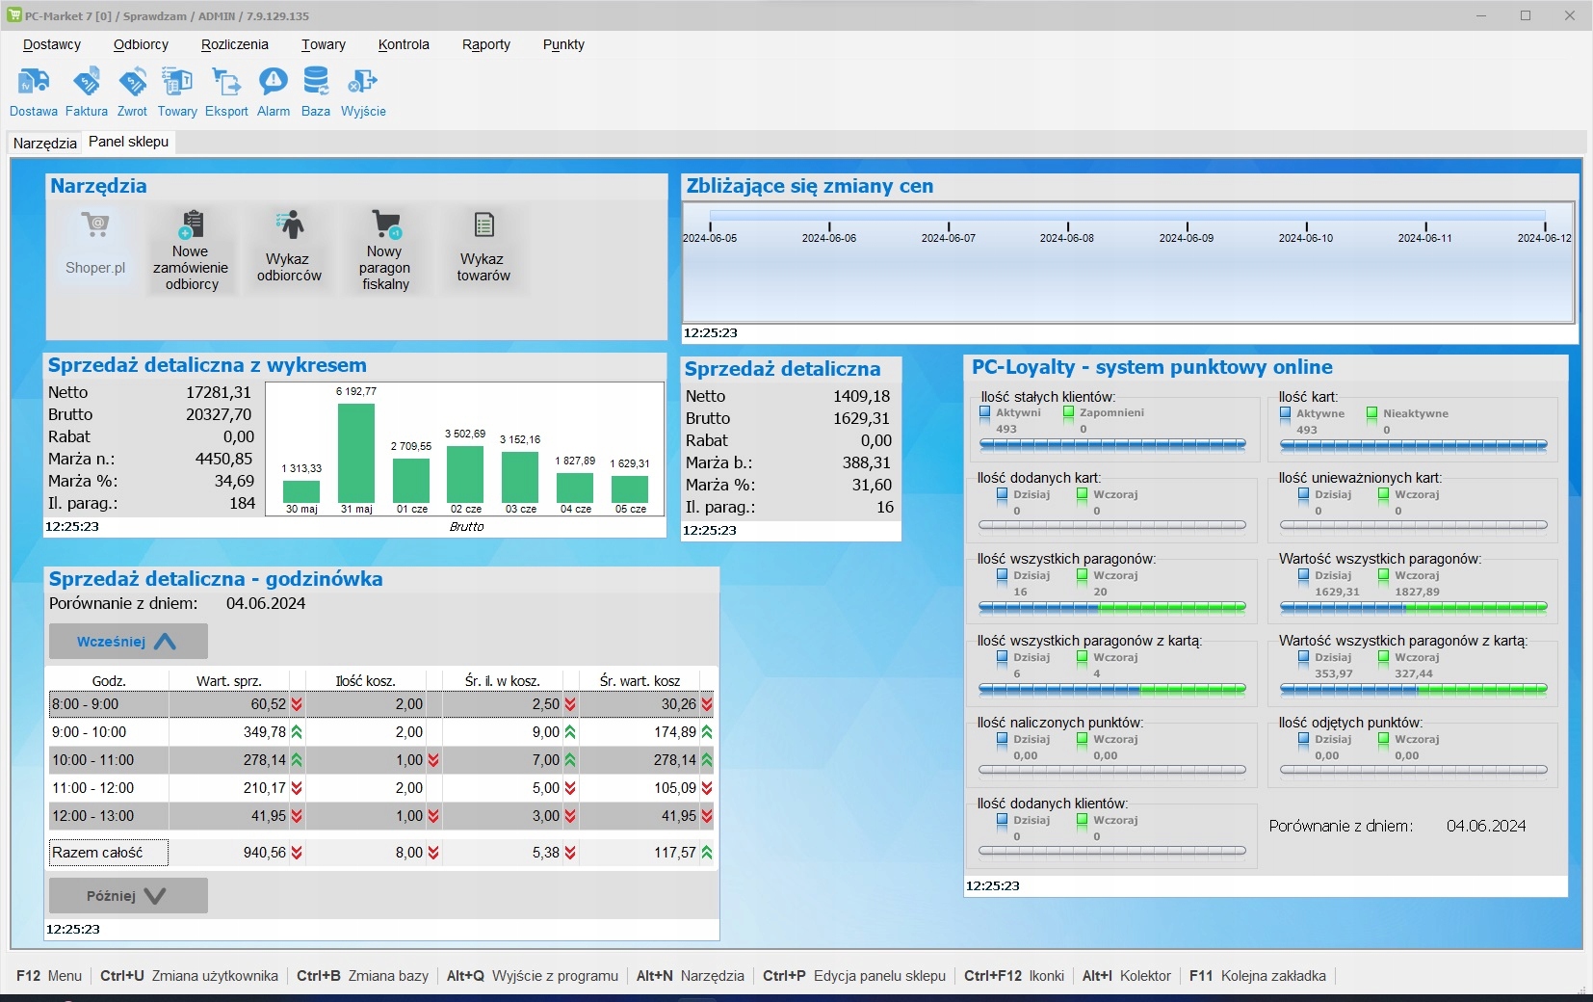Screen dimensions: 1593x1002
Task: Click the Zwrot return icon
Action: [132, 84]
